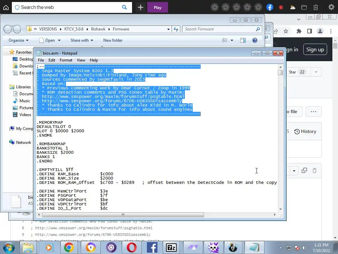Toggle Chrome side panel icon

click(x=310, y=31)
